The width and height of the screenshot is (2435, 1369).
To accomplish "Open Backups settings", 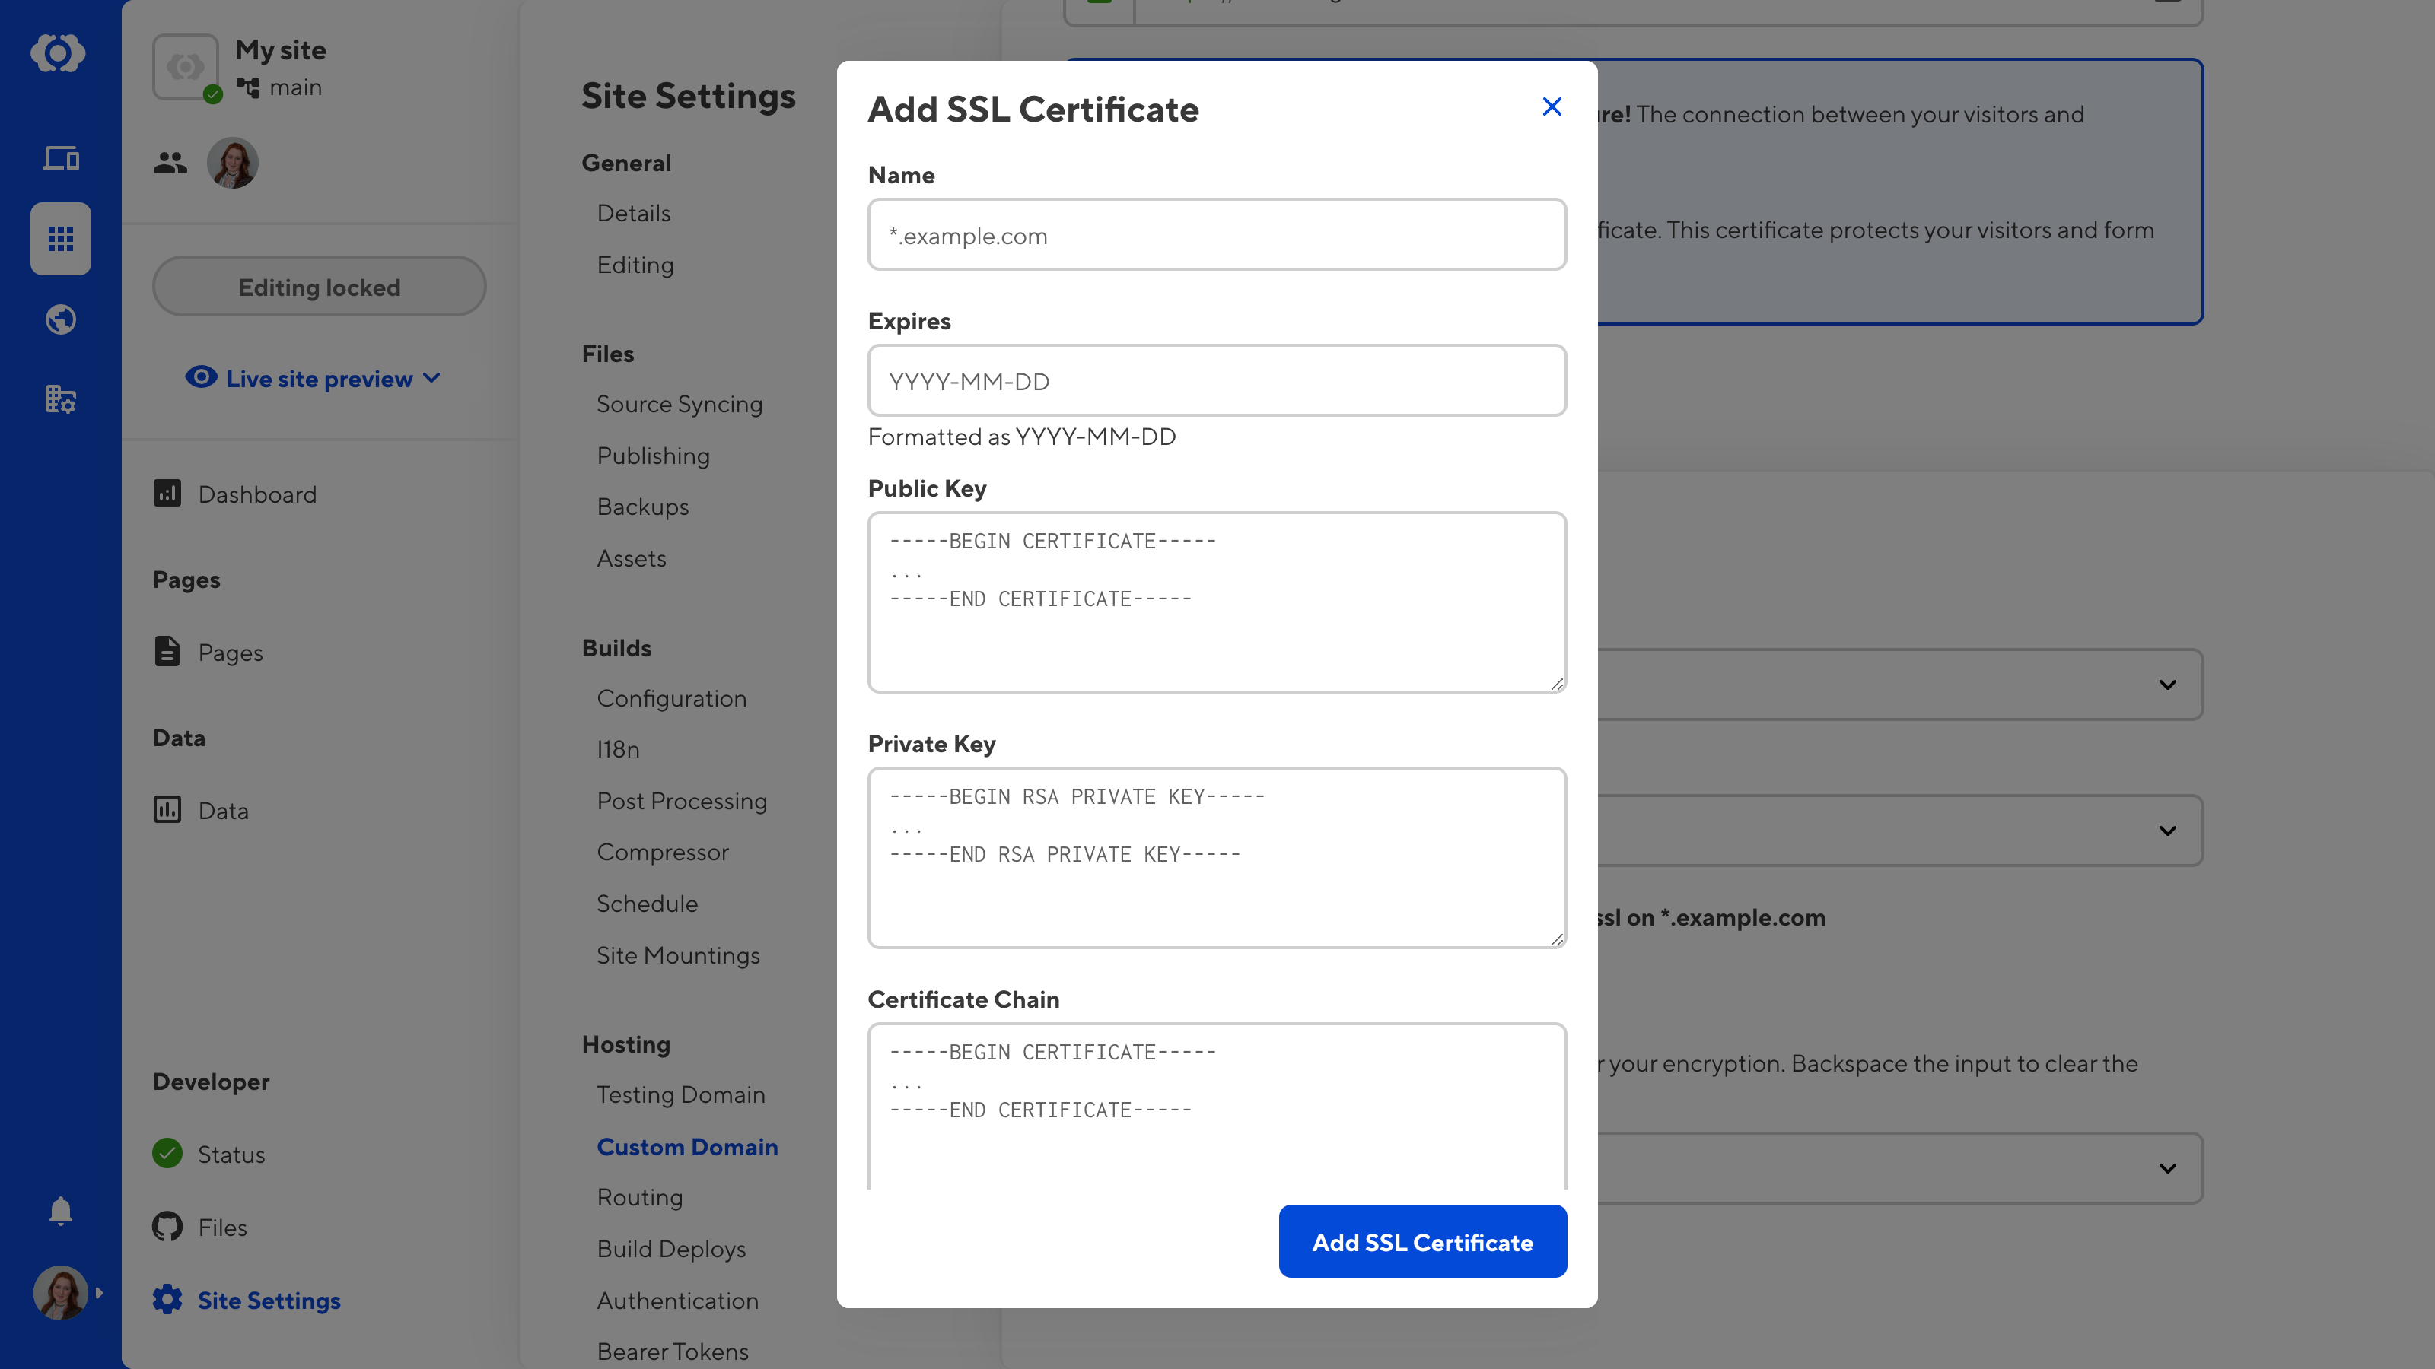I will [x=643, y=507].
